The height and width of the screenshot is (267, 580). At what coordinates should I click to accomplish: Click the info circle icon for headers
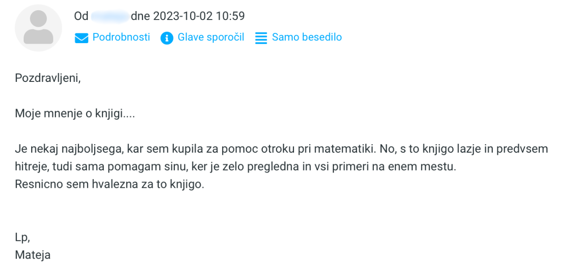(x=166, y=38)
